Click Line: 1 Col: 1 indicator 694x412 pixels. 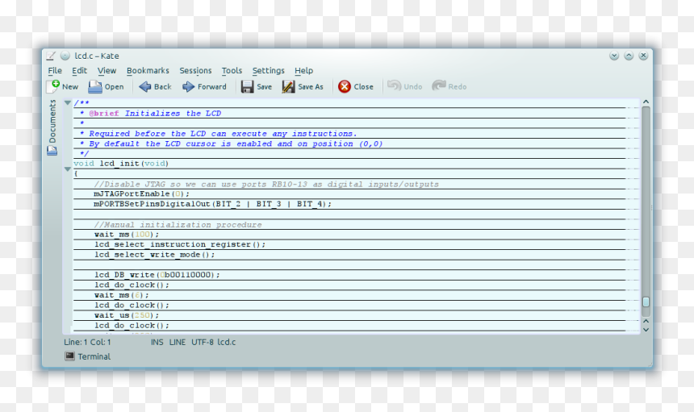(x=87, y=342)
